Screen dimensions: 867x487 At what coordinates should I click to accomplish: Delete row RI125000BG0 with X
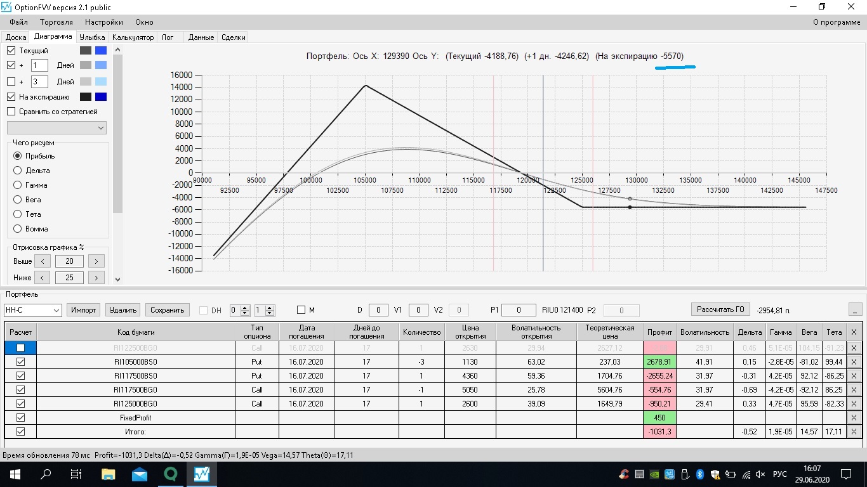854,404
